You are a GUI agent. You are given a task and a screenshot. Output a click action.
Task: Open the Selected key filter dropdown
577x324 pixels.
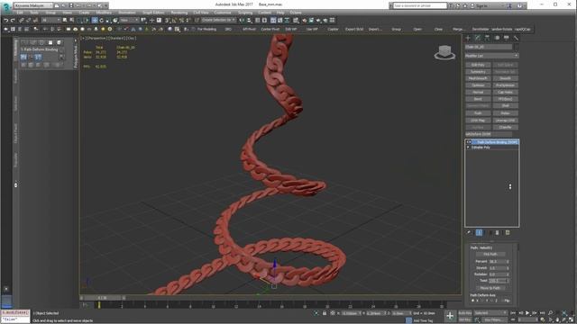490,313
